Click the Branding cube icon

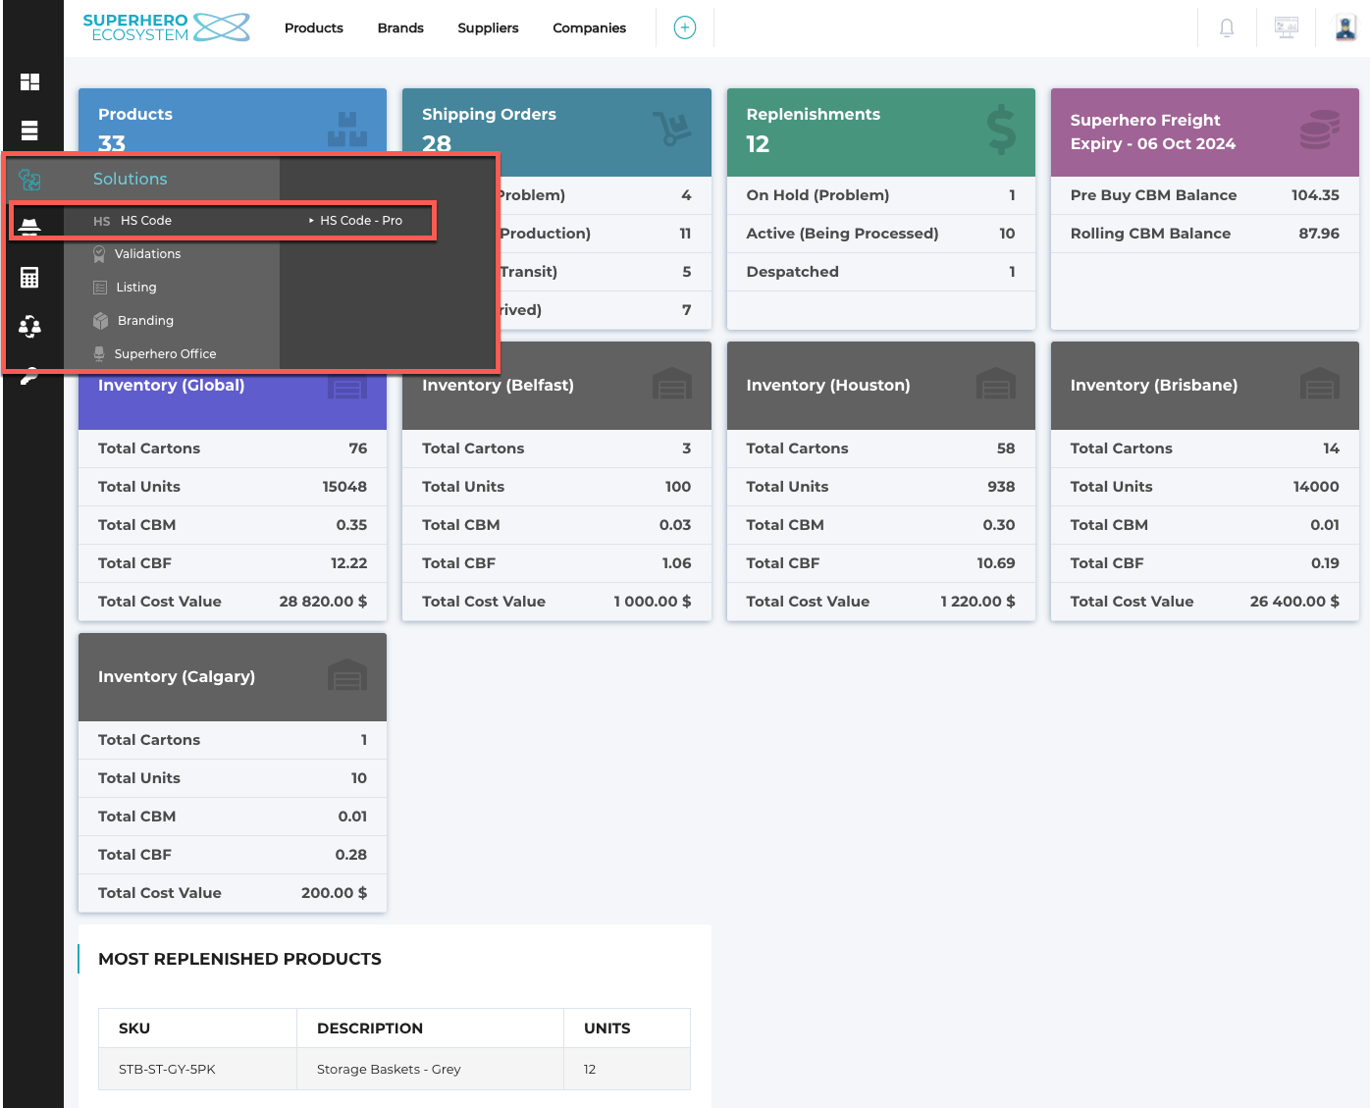(100, 321)
